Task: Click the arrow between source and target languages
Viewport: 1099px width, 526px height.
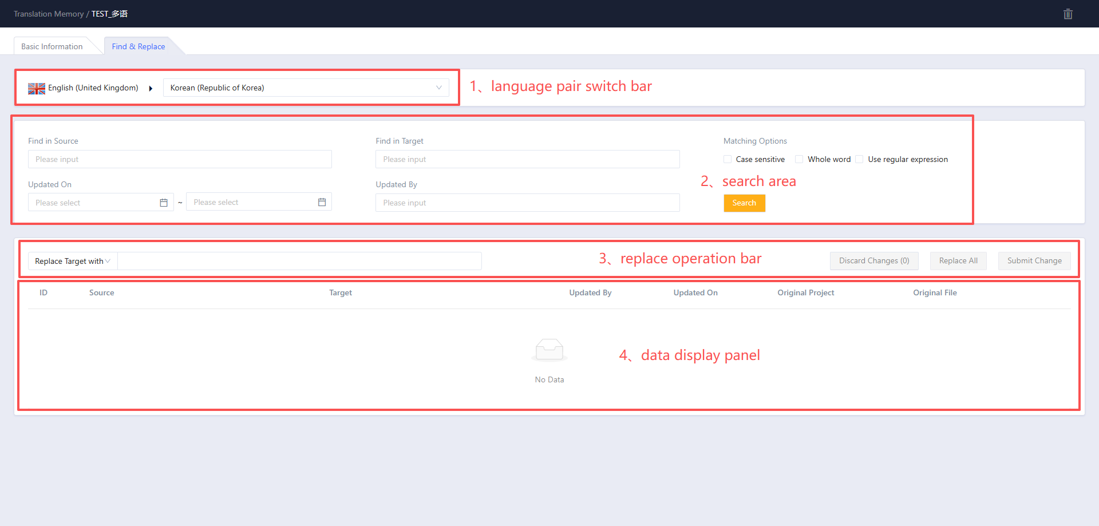Action: (151, 88)
